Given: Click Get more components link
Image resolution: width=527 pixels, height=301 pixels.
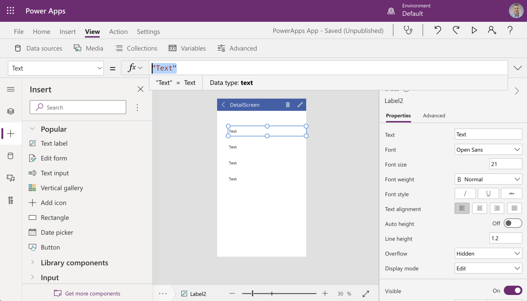Looking at the screenshot, I should tap(92, 293).
